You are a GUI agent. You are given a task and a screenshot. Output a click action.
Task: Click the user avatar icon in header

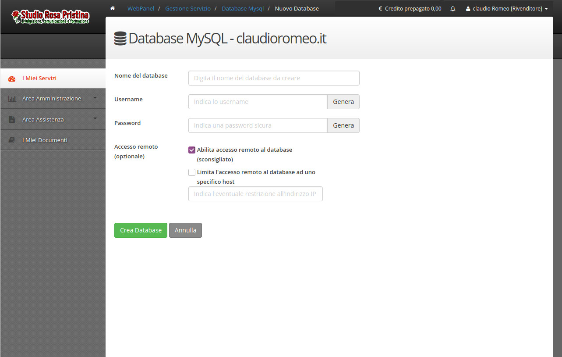click(x=468, y=8)
